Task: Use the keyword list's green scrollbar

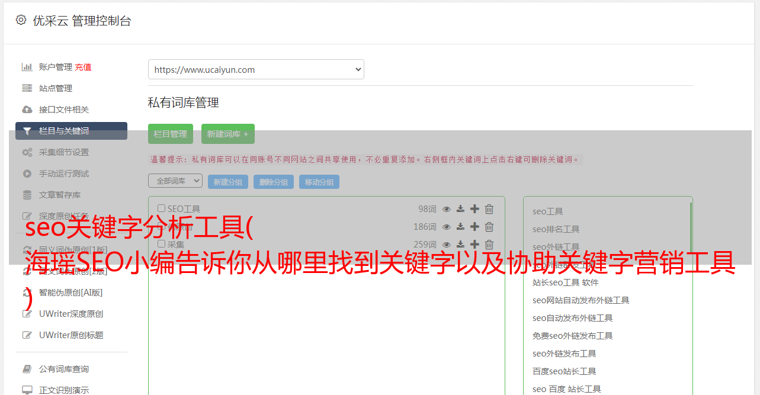Action: pyautogui.click(x=691, y=228)
